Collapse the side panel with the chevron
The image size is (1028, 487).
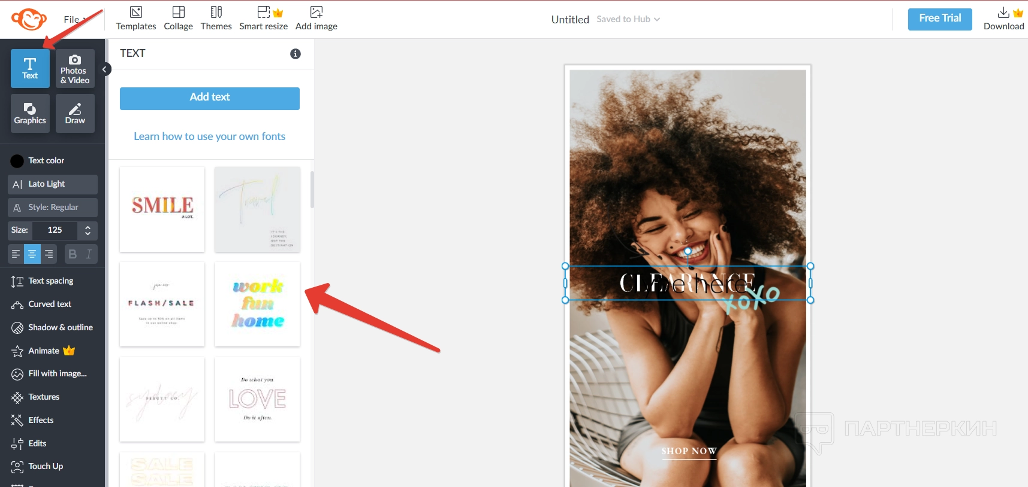[x=105, y=69]
